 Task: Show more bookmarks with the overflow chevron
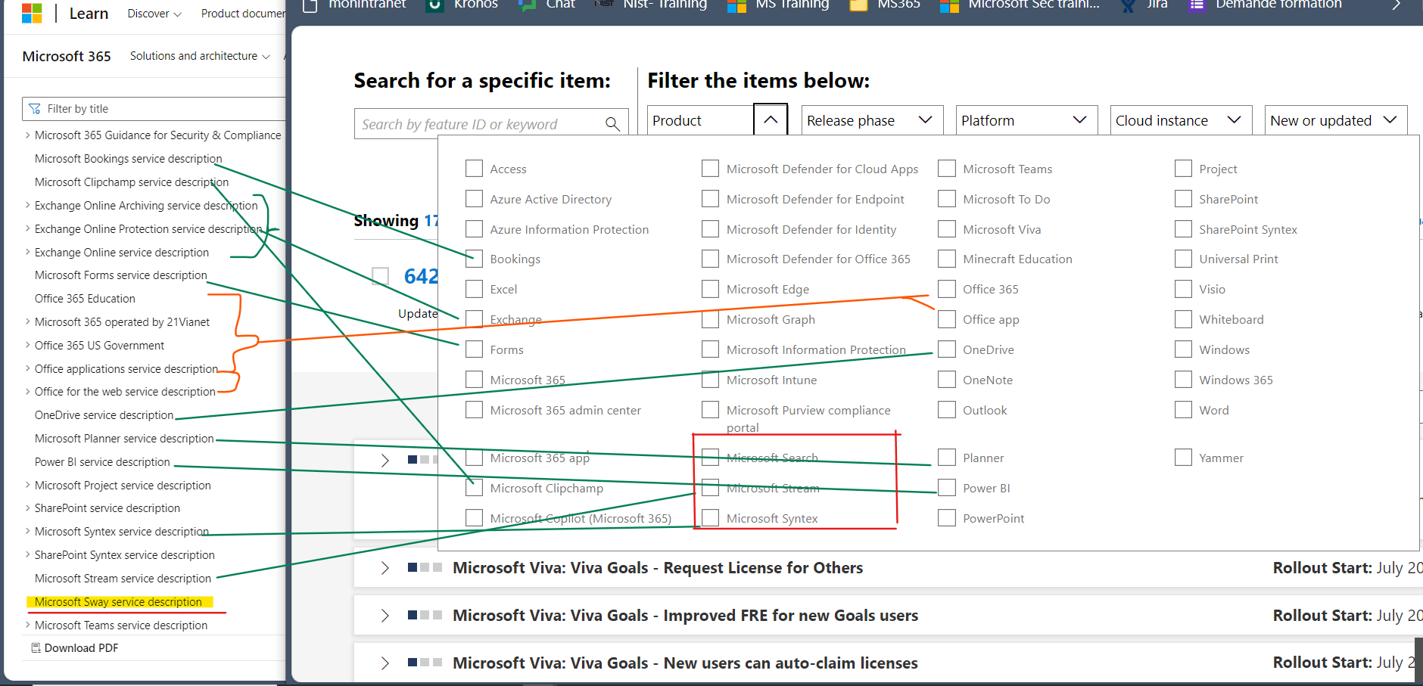tap(1397, 5)
